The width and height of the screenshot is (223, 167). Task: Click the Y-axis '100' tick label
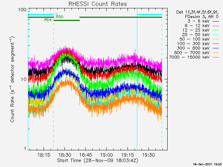pyautogui.click(x=22, y=10)
